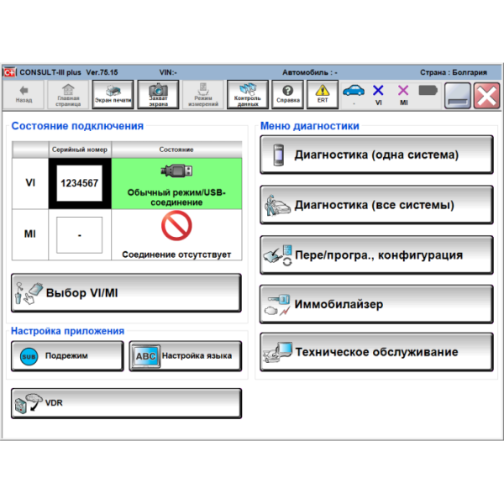Click the ERT warning triangle button
This screenshot has width=504, height=504.
coord(323,93)
